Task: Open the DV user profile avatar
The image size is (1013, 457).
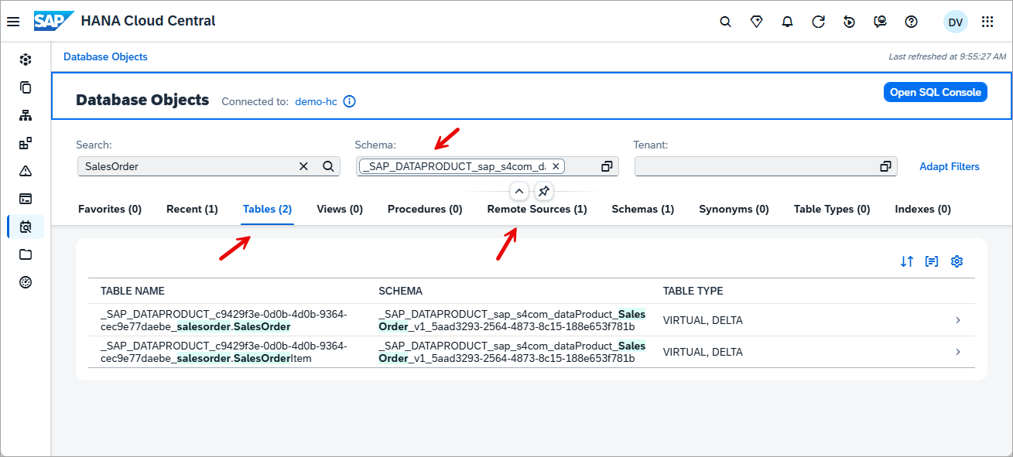Action: [x=955, y=22]
